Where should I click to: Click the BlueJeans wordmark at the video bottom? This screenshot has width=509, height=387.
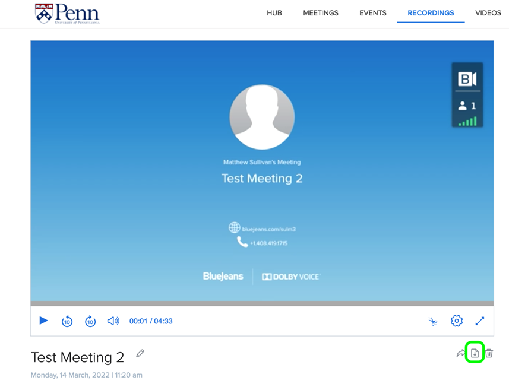(x=223, y=276)
